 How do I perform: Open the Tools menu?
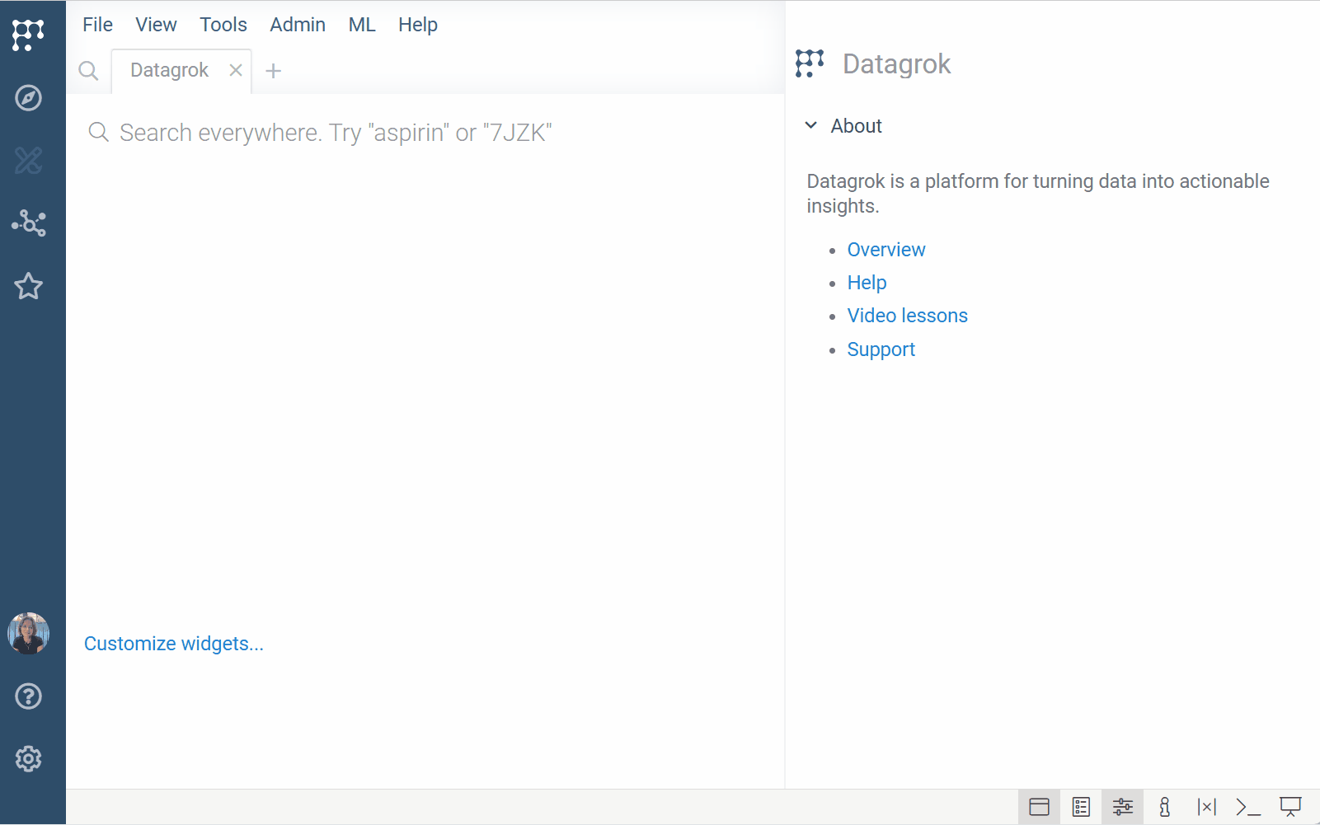click(223, 25)
